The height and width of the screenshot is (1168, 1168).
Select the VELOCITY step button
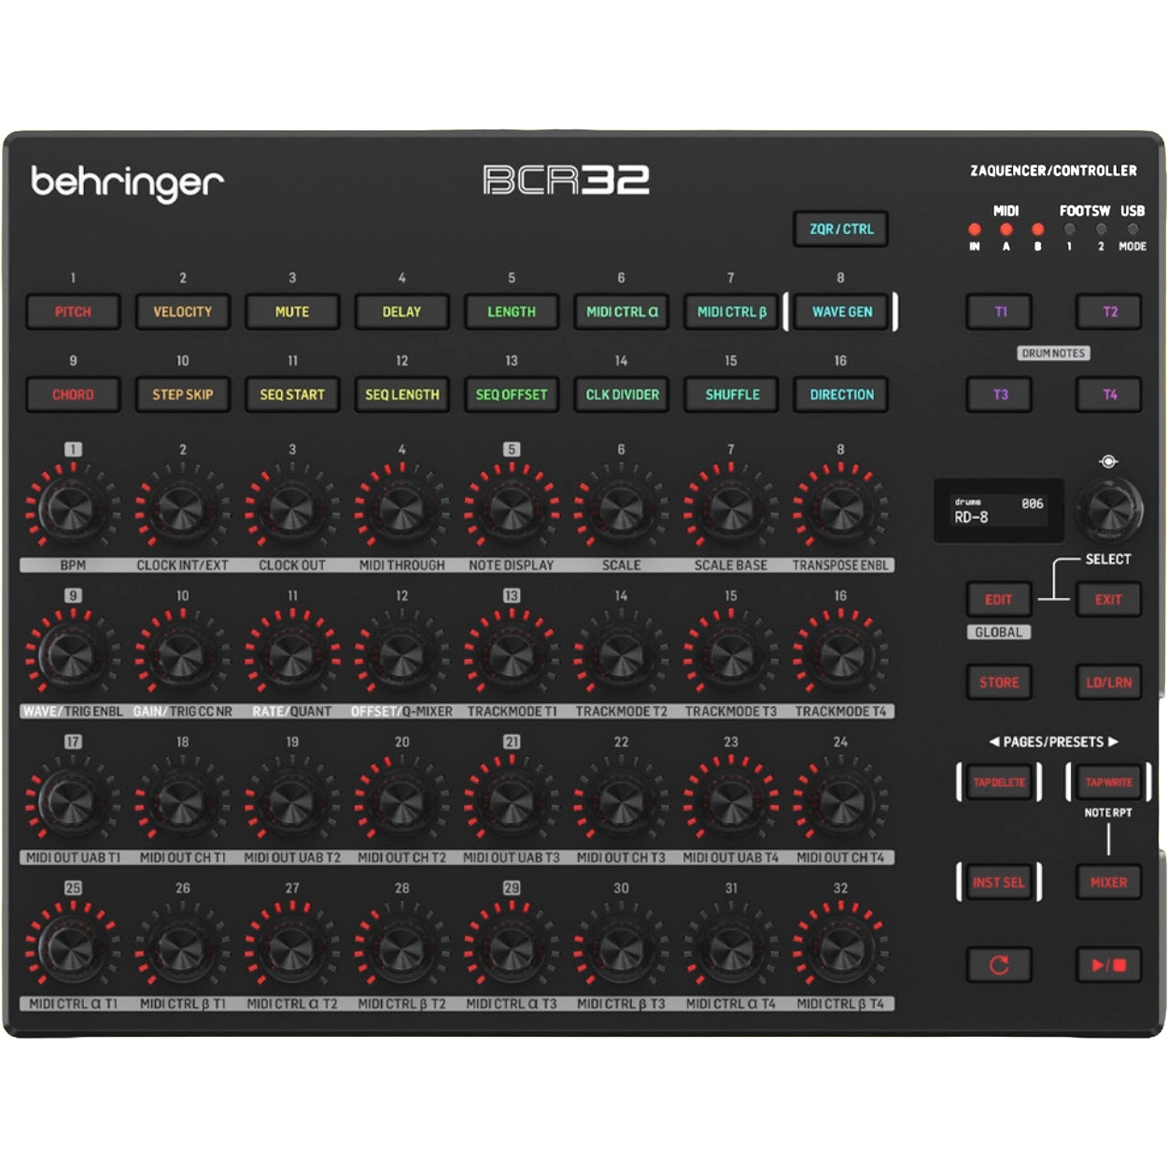tap(182, 312)
